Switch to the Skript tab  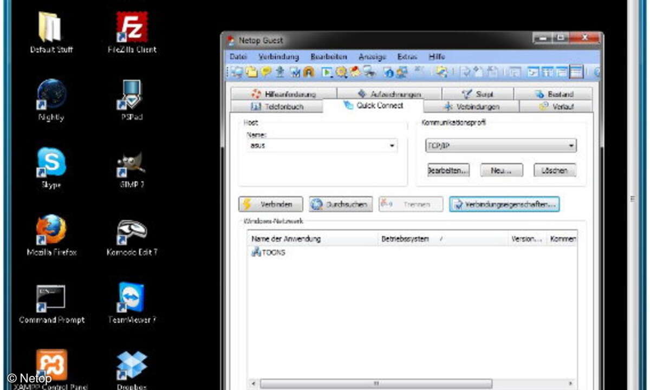tap(477, 94)
